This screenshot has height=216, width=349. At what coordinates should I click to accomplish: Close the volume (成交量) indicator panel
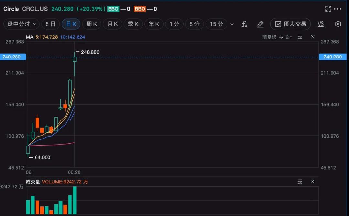[x=312, y=182]
